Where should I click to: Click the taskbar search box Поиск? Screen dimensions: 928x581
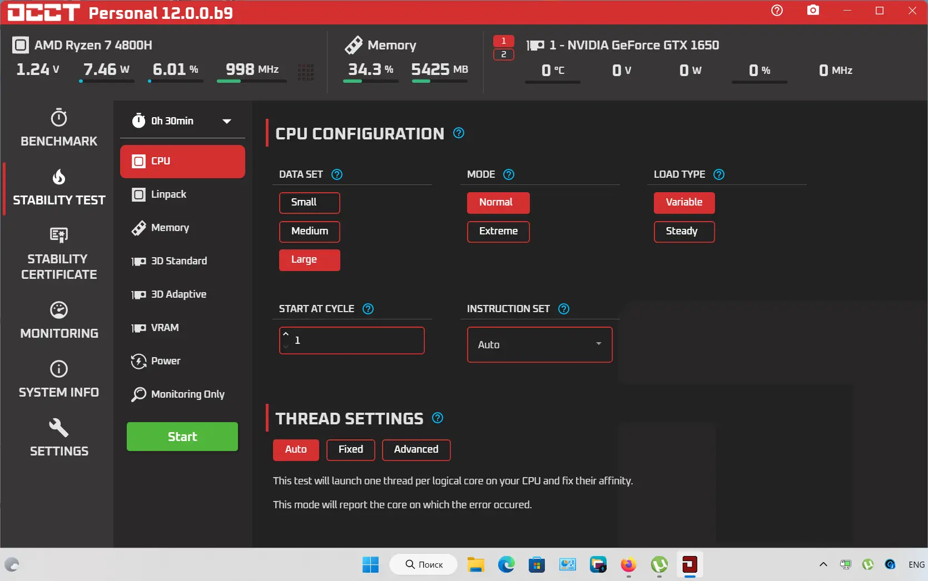(x=424, y=564)
